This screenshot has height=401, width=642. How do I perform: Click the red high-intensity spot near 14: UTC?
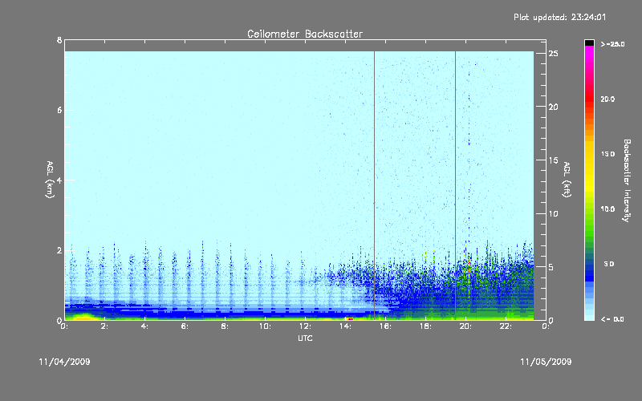tap(350, 318)
